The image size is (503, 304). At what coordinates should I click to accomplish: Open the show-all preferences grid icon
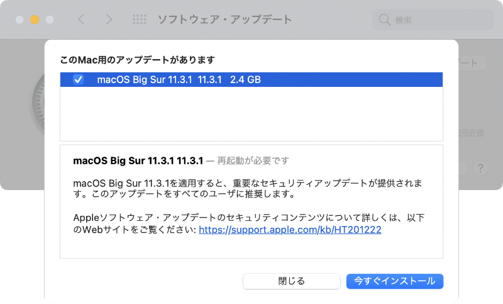[x=140, y=20]
